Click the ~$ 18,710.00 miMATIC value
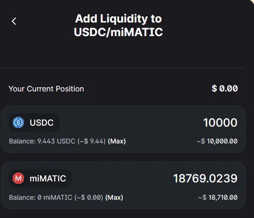The image size is (254, 218). [x=218, y=197]
